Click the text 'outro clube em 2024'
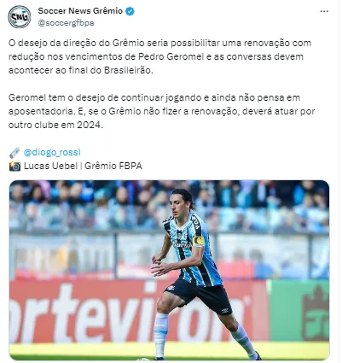The image size is (342, 363). tap(55, 125)
